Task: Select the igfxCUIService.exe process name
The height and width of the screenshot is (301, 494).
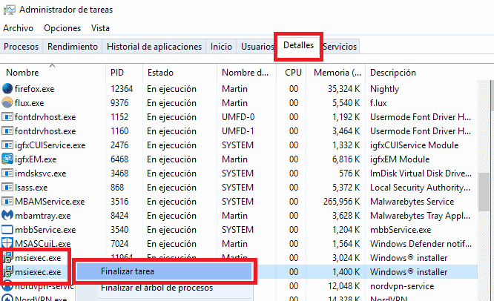Action: [50, 145]
